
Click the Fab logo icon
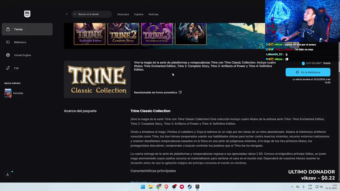pyautogui.click(x=8, y=68)
